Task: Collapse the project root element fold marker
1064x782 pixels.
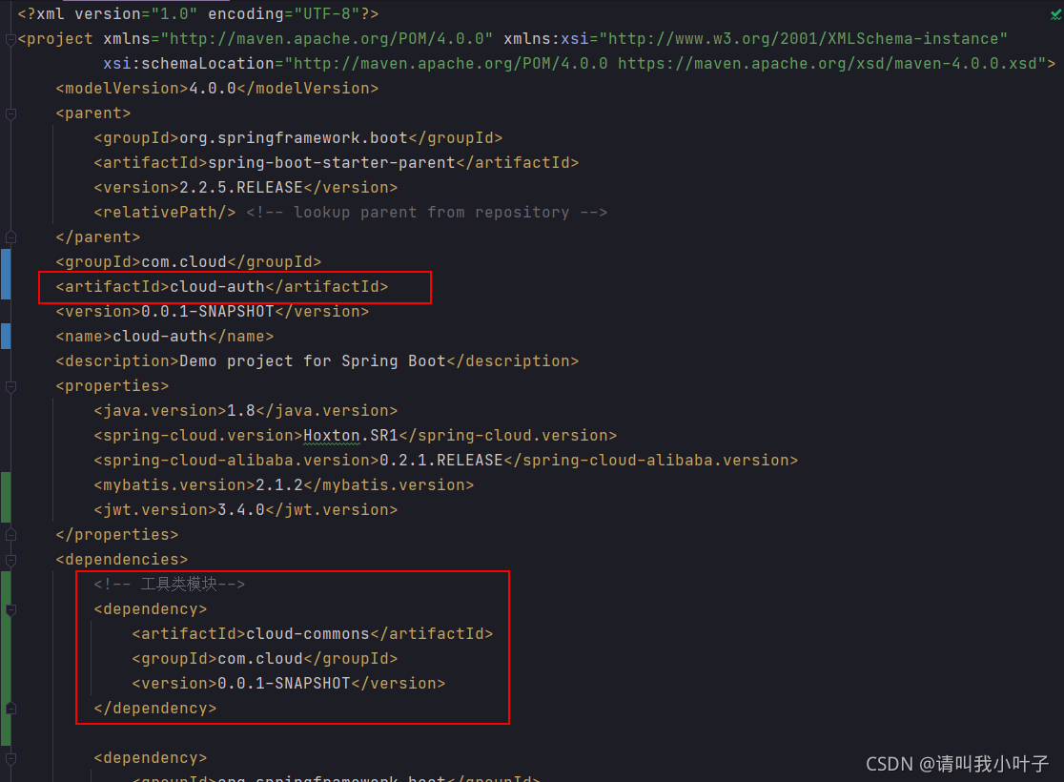Action: pyautogui.click(x=10, y=39)
